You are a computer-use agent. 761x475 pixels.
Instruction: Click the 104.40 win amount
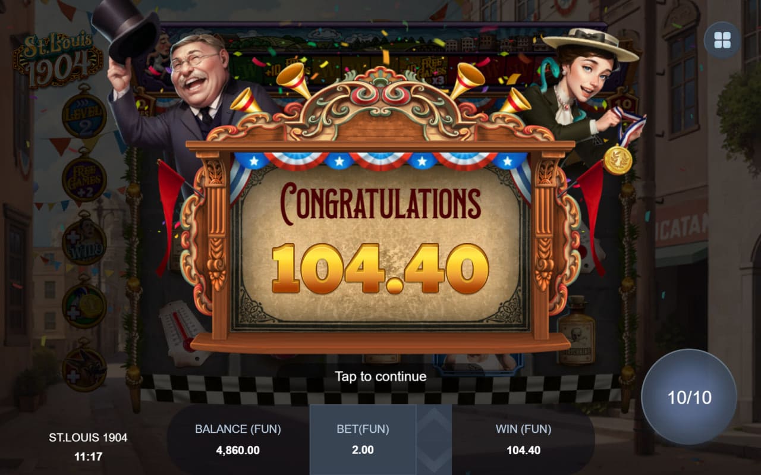click(x=380, y=268)
